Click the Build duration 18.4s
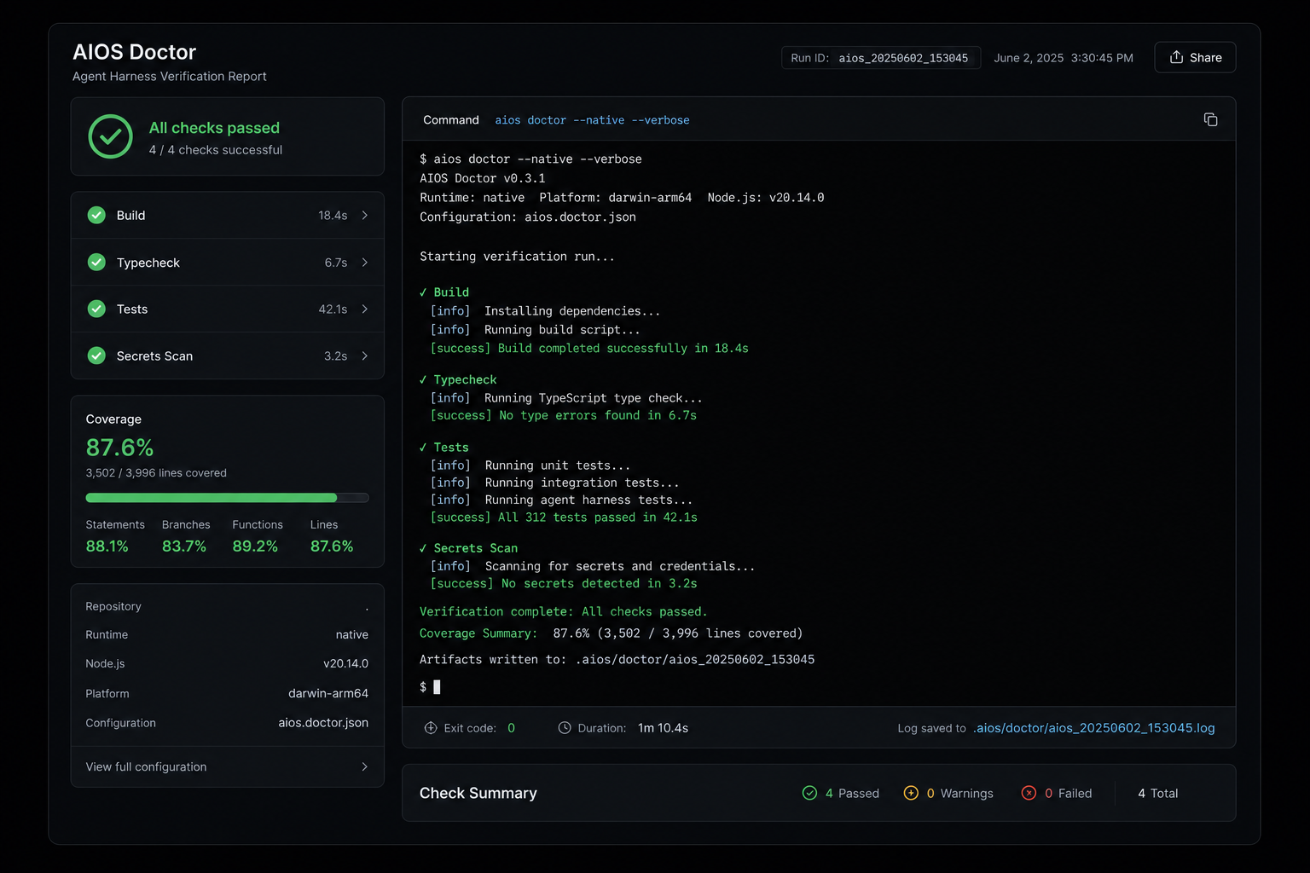 (333, 216)
